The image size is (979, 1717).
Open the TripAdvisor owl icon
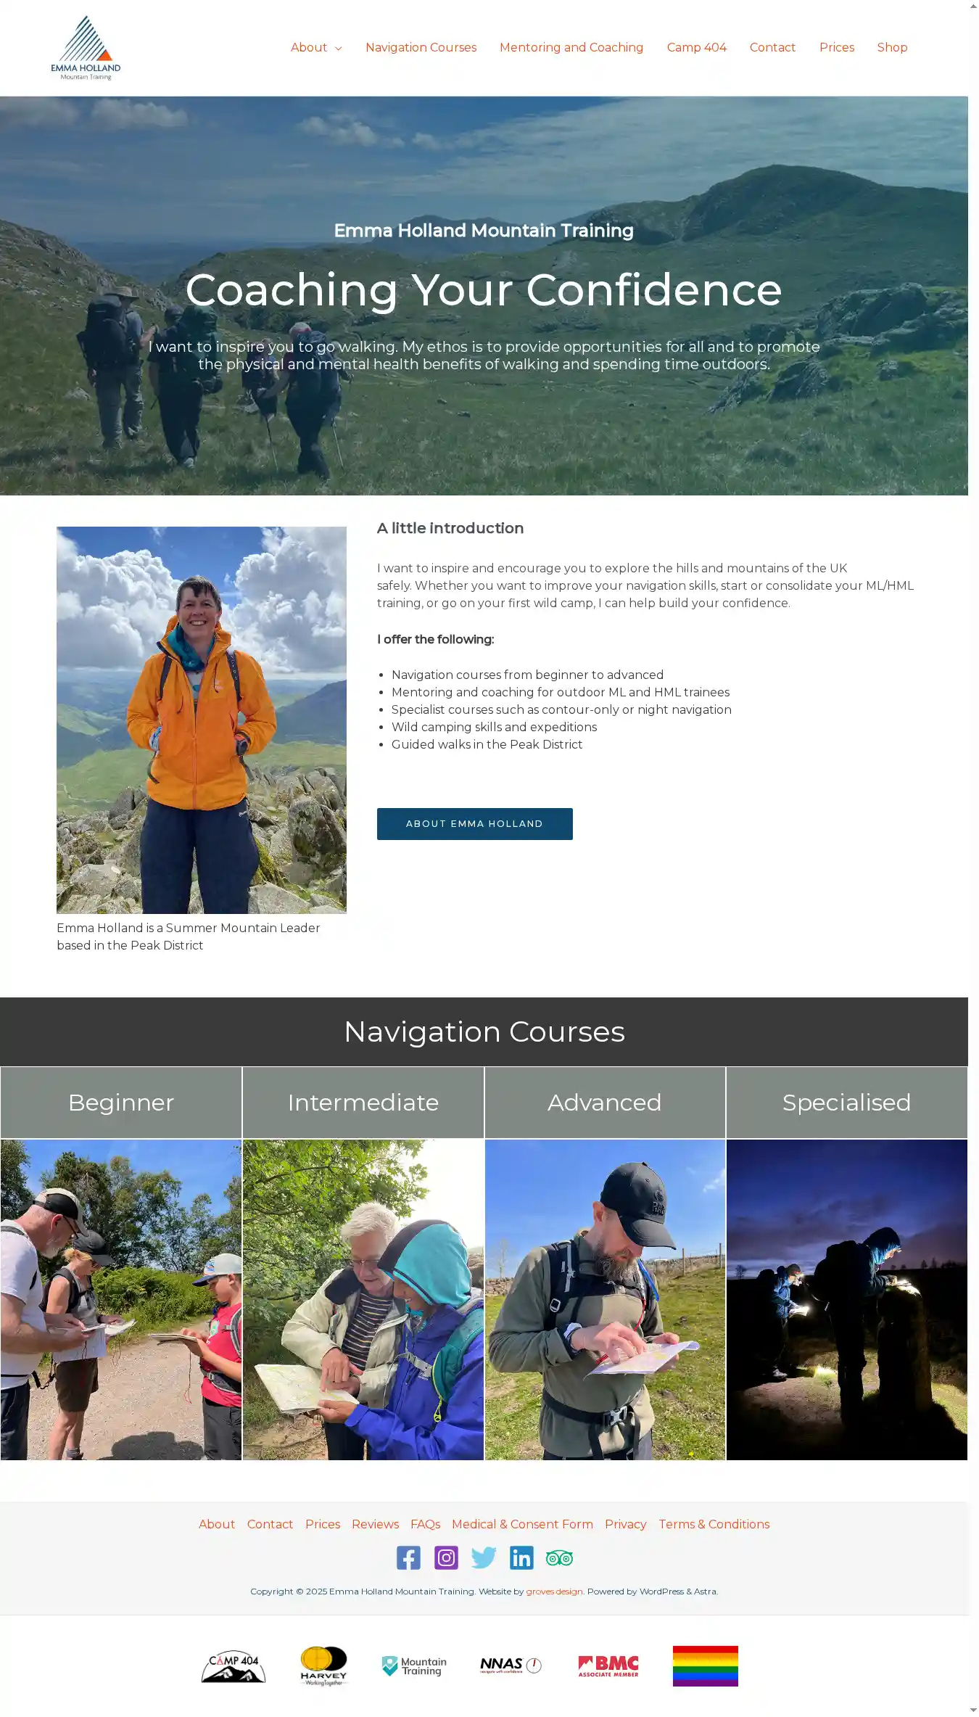[559, 1557]
